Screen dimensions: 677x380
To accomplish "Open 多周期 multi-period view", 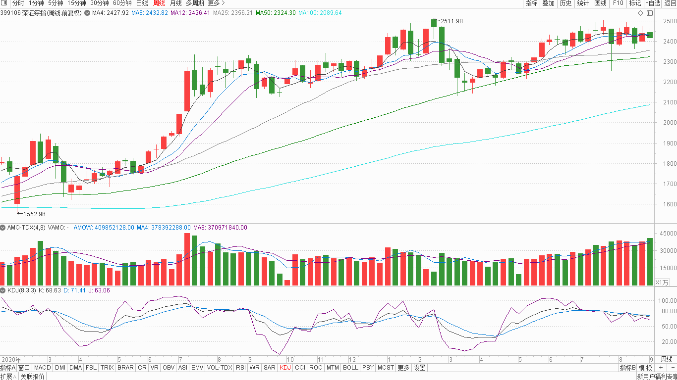I will [195, 3].
